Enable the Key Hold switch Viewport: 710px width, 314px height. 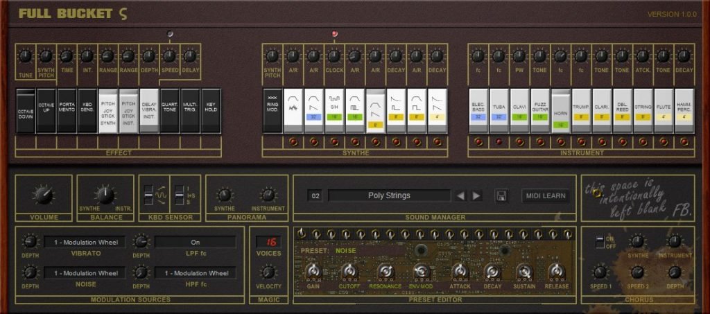tap(211, 110)
